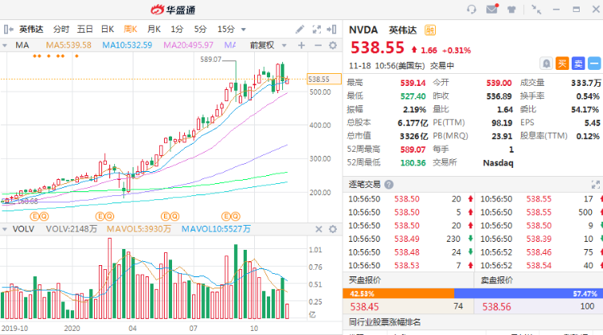The width and height of the screenshot is (603, 335).
Task: Click the E Q marker near 04
Action: tap(105, 217)
